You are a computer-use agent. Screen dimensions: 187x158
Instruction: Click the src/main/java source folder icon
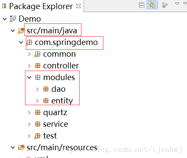(21, 31)
